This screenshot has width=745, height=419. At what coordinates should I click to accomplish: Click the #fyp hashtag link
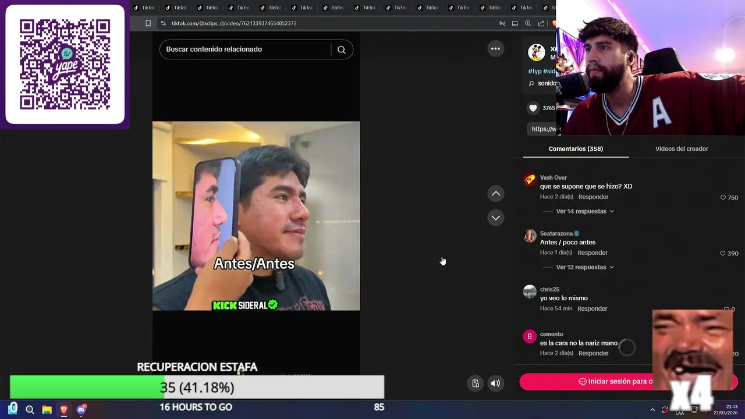[534, 71]
